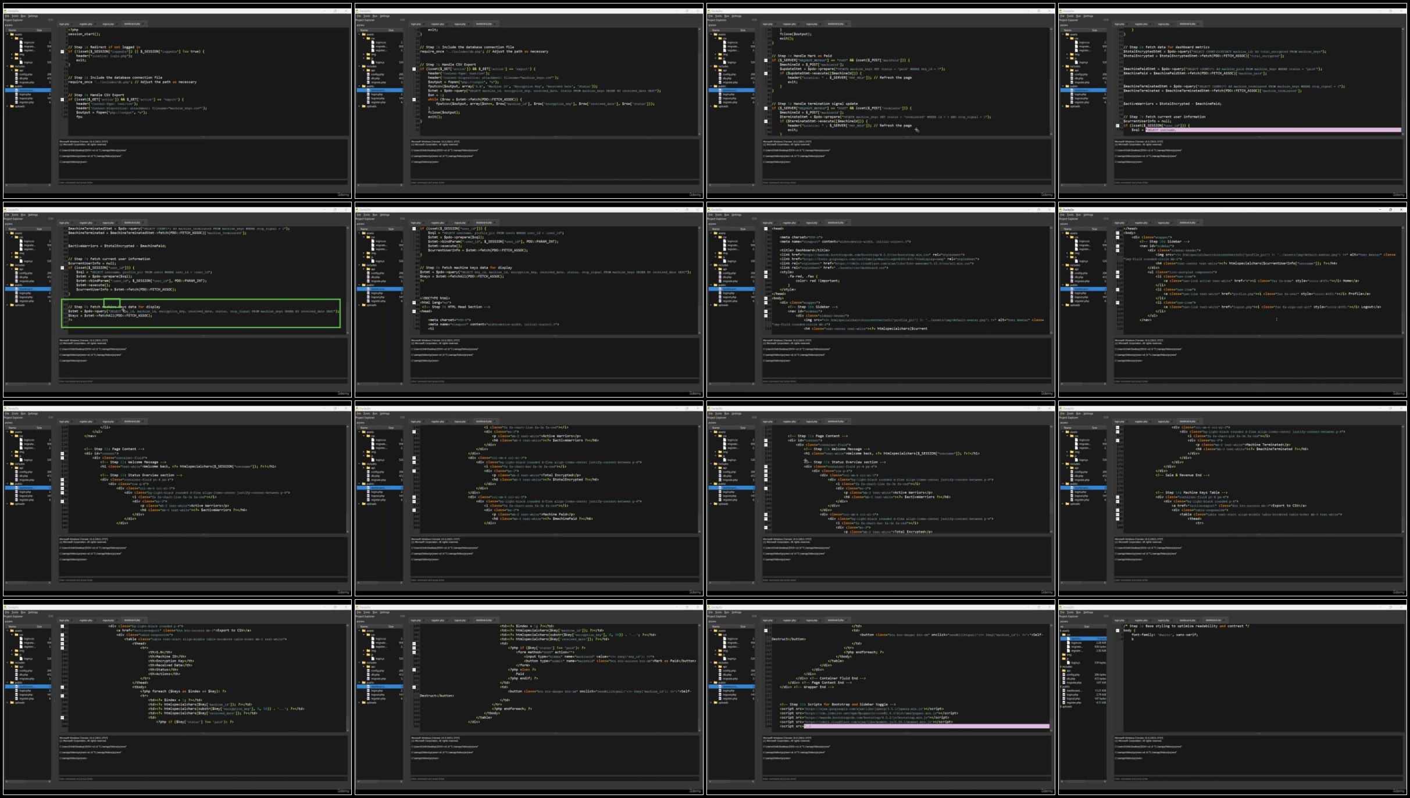Click config.php file icon in the while ($row) frame

click(369, 74)
